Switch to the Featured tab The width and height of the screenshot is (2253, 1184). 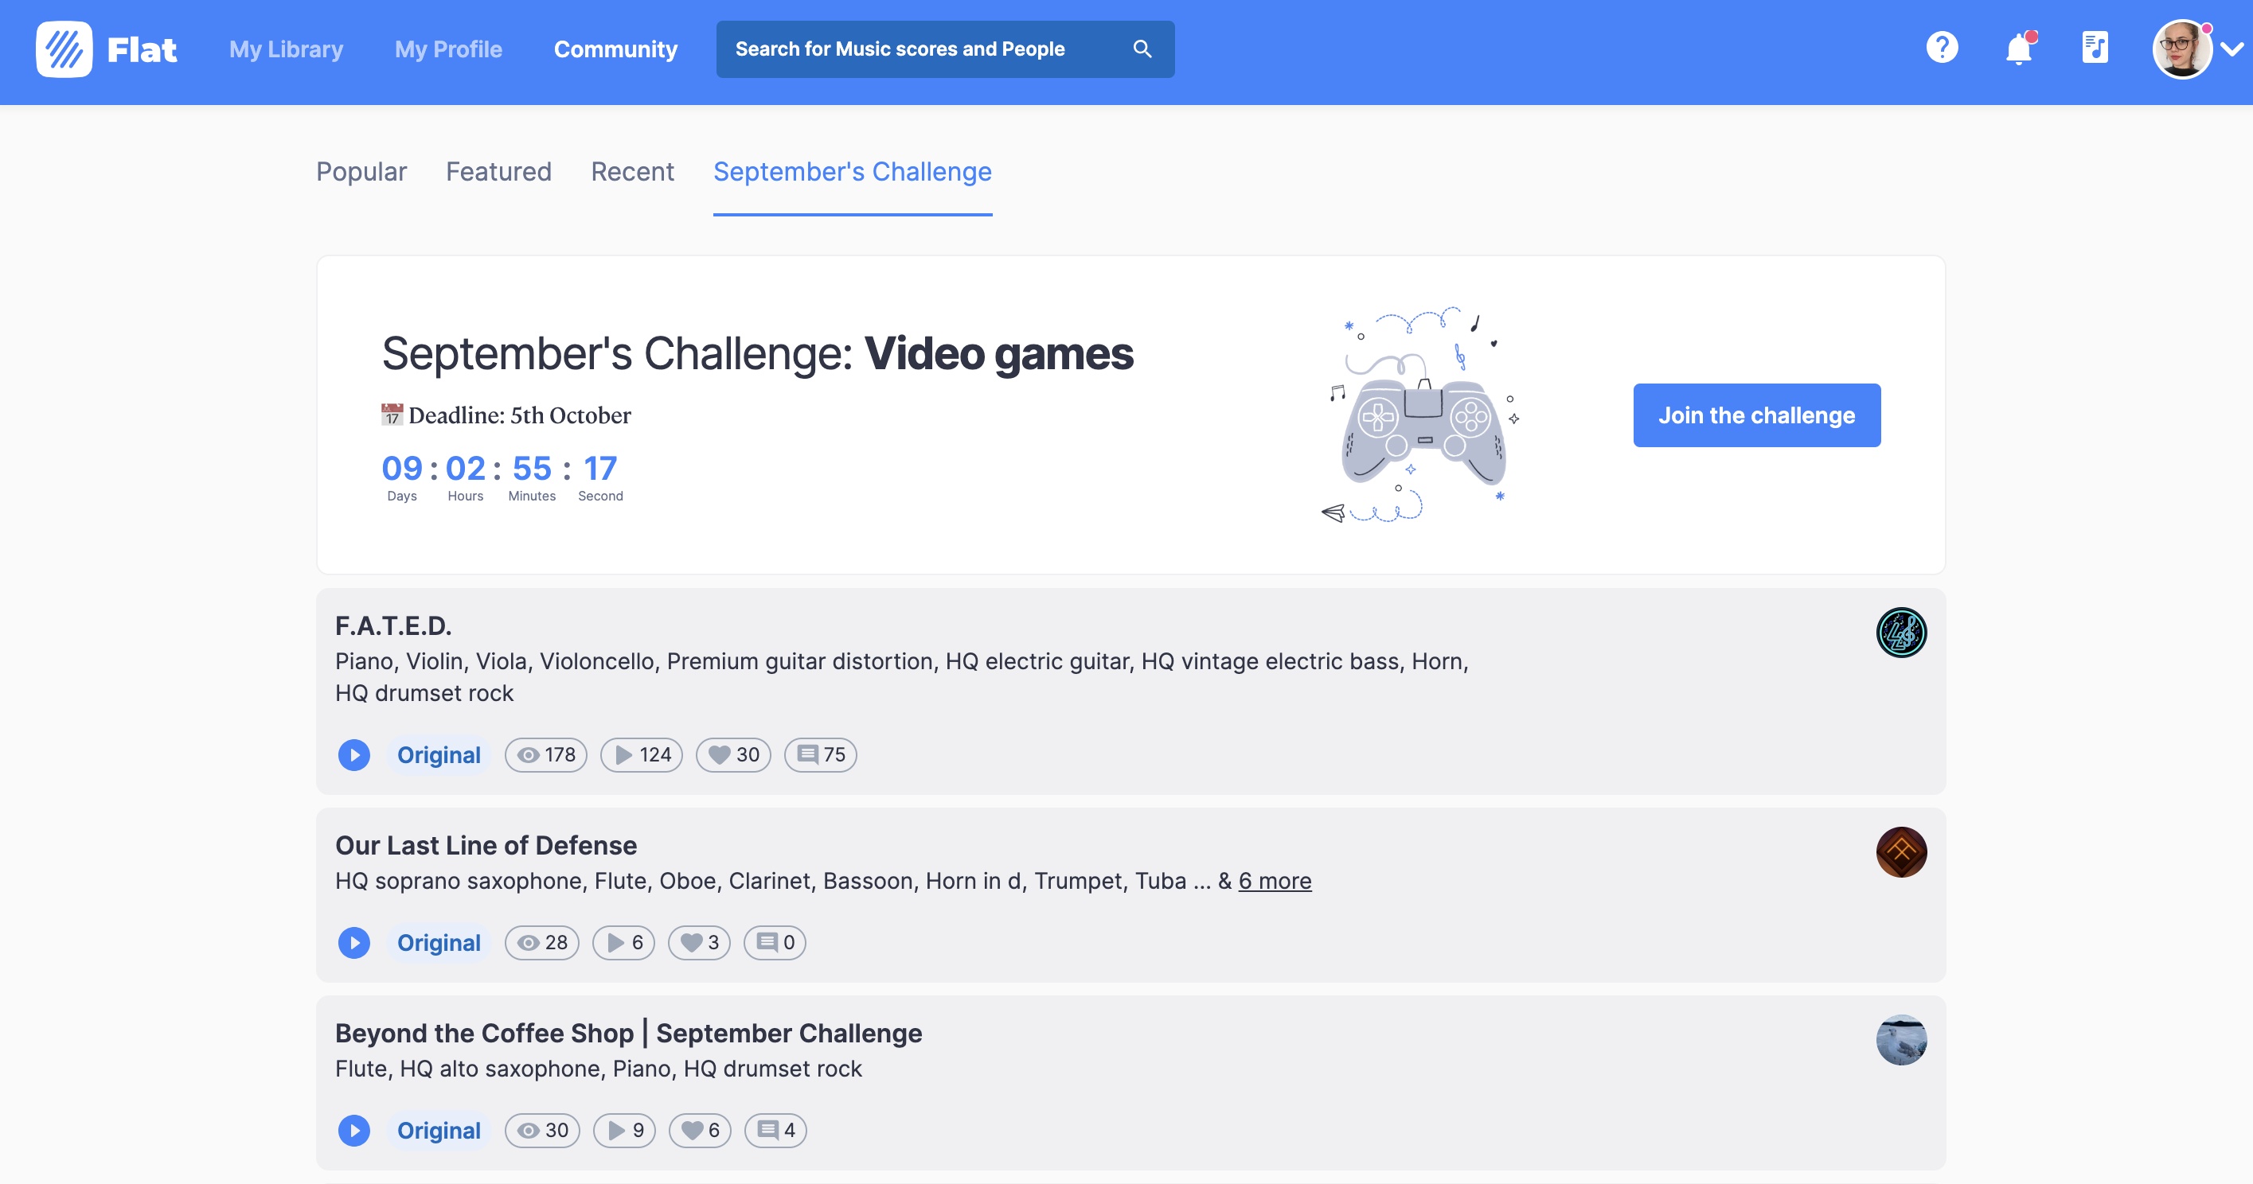(x=498, y=171)
